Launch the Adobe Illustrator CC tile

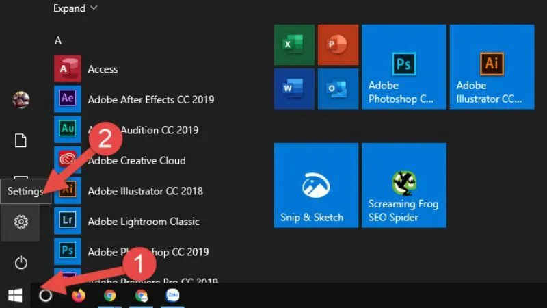click(492, 66)
